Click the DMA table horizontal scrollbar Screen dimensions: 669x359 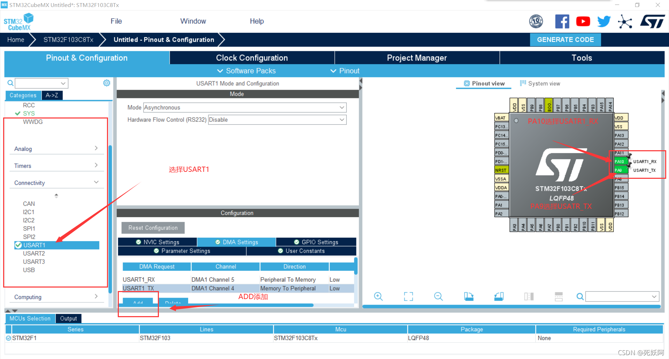click(x=216, y=305)
